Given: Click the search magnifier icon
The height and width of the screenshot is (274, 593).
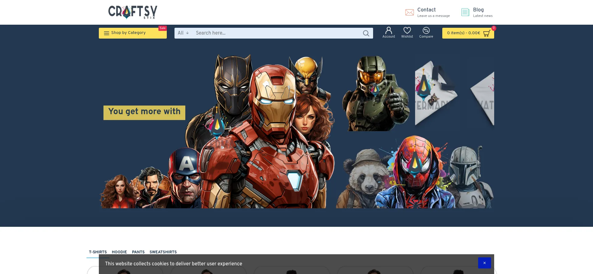Looking at the screenshot, I should (366, 33).
